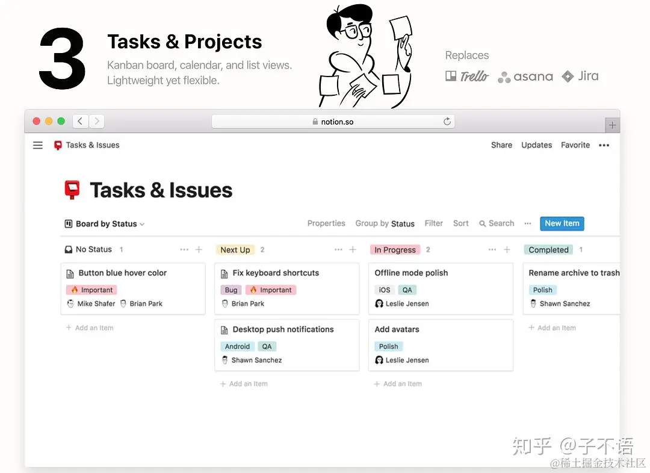Viewport: 650px width, 473px height.
Task: Click Mike Shafer's avatar
Action: point(70,304)
